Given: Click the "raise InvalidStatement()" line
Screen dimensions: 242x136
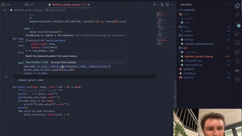Looking at the screenshot, I should 46,32.
